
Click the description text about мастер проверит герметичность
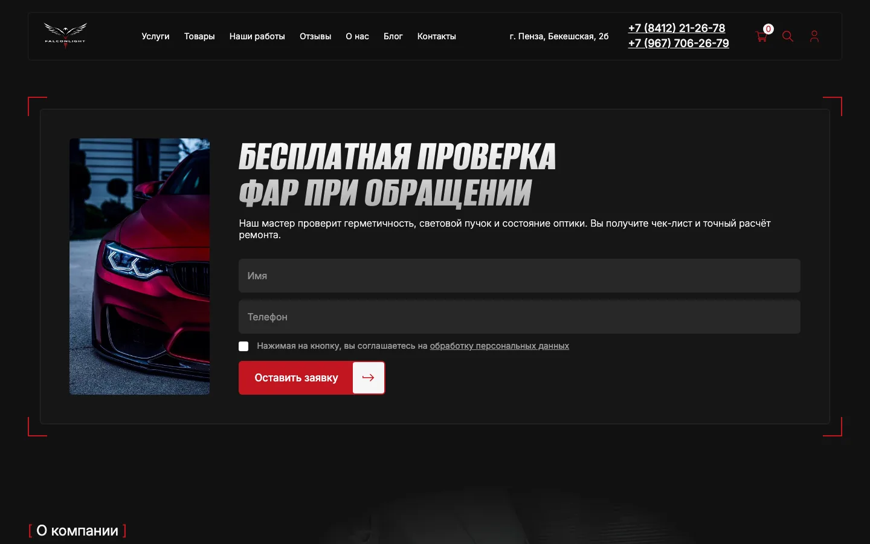[504, 229]
